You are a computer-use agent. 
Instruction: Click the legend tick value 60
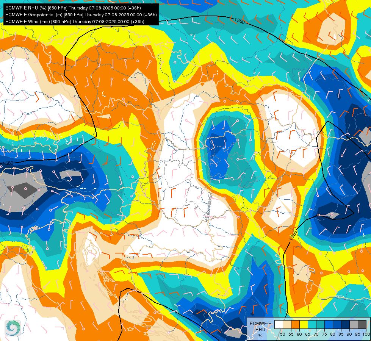299,334
